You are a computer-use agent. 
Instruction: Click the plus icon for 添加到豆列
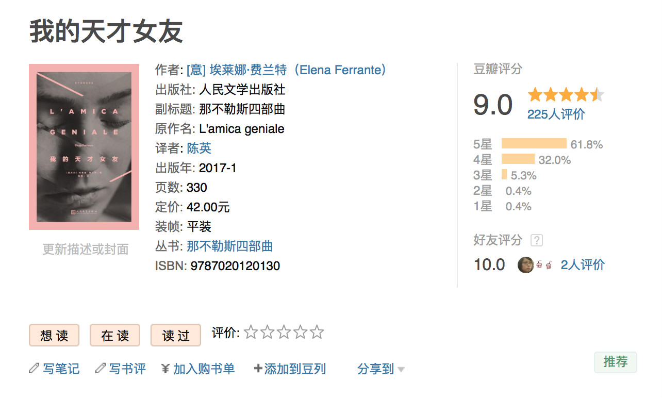258,368
